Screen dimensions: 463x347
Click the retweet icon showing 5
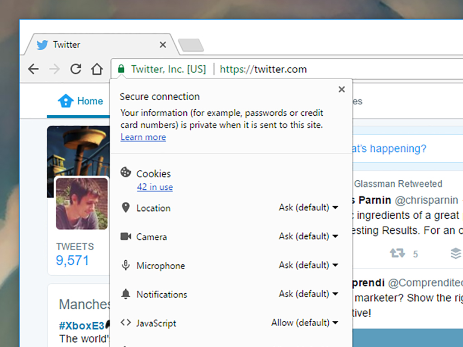pos(397,253)
